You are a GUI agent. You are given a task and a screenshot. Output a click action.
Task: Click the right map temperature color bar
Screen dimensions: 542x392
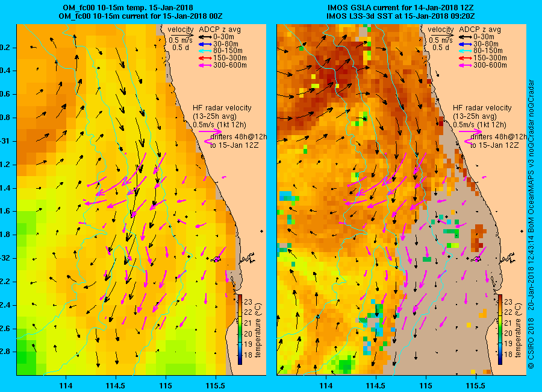point(500,329)
